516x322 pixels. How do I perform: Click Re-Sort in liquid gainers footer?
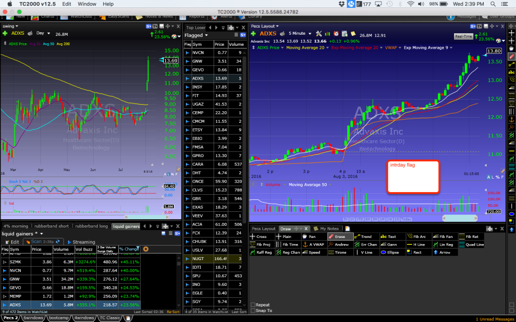(173, 312)
